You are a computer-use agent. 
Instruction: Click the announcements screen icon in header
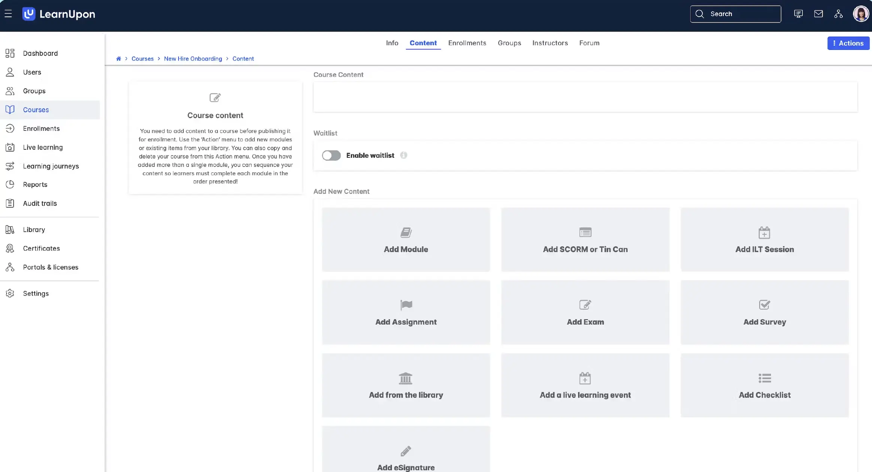(x=798, y=14)
